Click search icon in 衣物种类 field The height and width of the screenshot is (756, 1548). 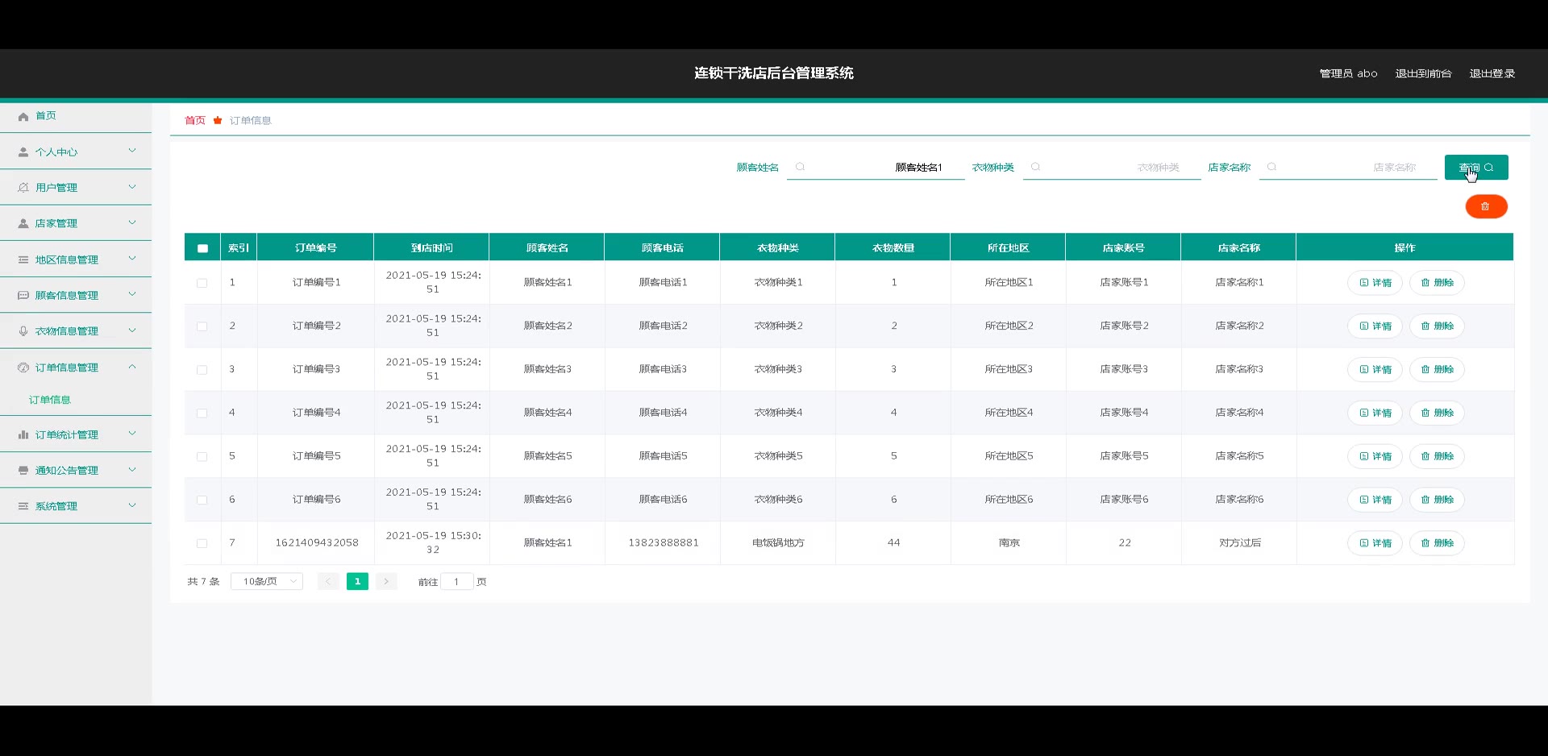(x=1036, y=168)
